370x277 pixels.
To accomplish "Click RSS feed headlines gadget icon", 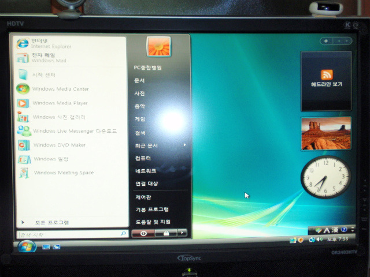I will click(327, 74).
